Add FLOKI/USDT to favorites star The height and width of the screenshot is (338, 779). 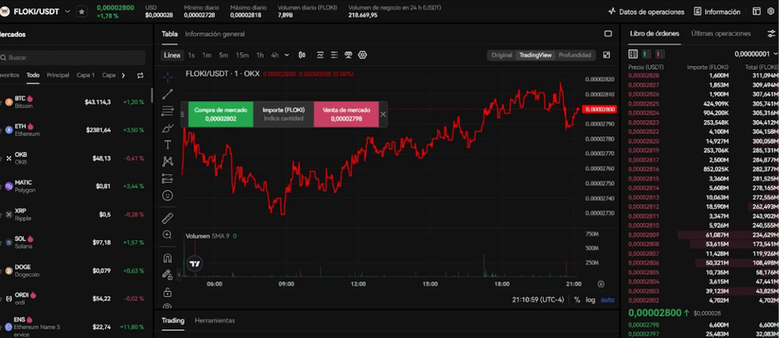82,11
